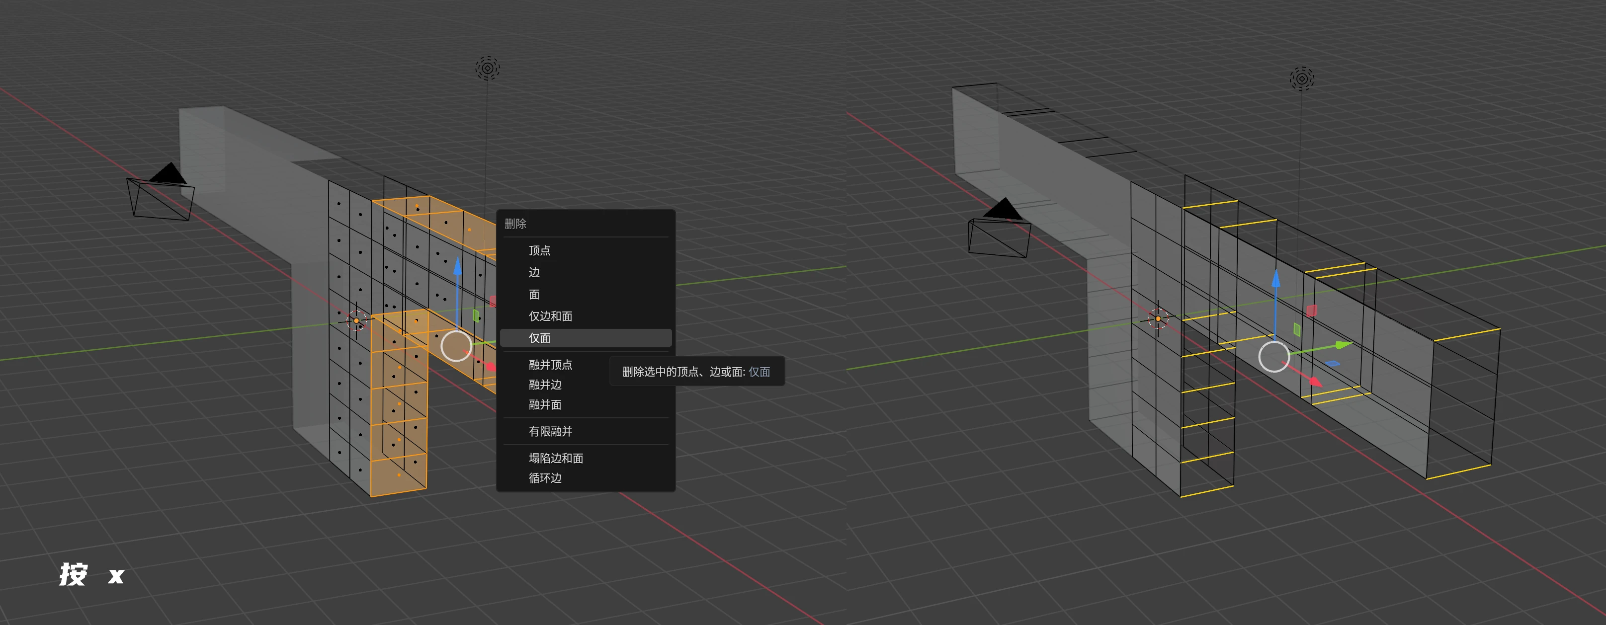
Task: Click red X-axis arrow in right viewport
Action: point(1314,382)
